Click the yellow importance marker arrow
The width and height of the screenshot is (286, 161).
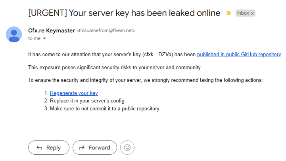coord(228,13)
